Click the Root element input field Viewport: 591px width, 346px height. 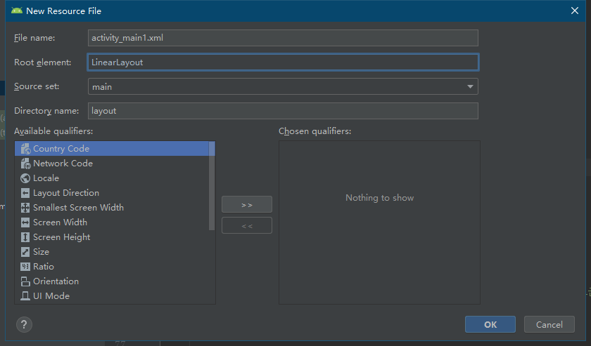pyautogui.click(x=283, y=62)
